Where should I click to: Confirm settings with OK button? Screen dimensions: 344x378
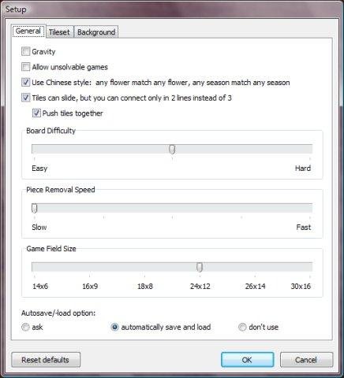click(x=247, y=360)
